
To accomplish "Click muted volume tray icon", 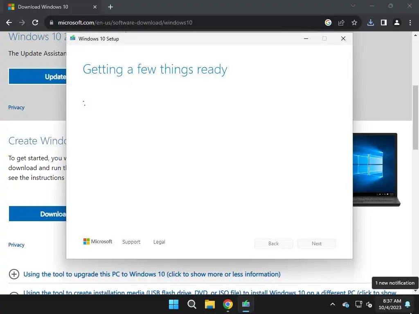I will [x=369, y=304].
